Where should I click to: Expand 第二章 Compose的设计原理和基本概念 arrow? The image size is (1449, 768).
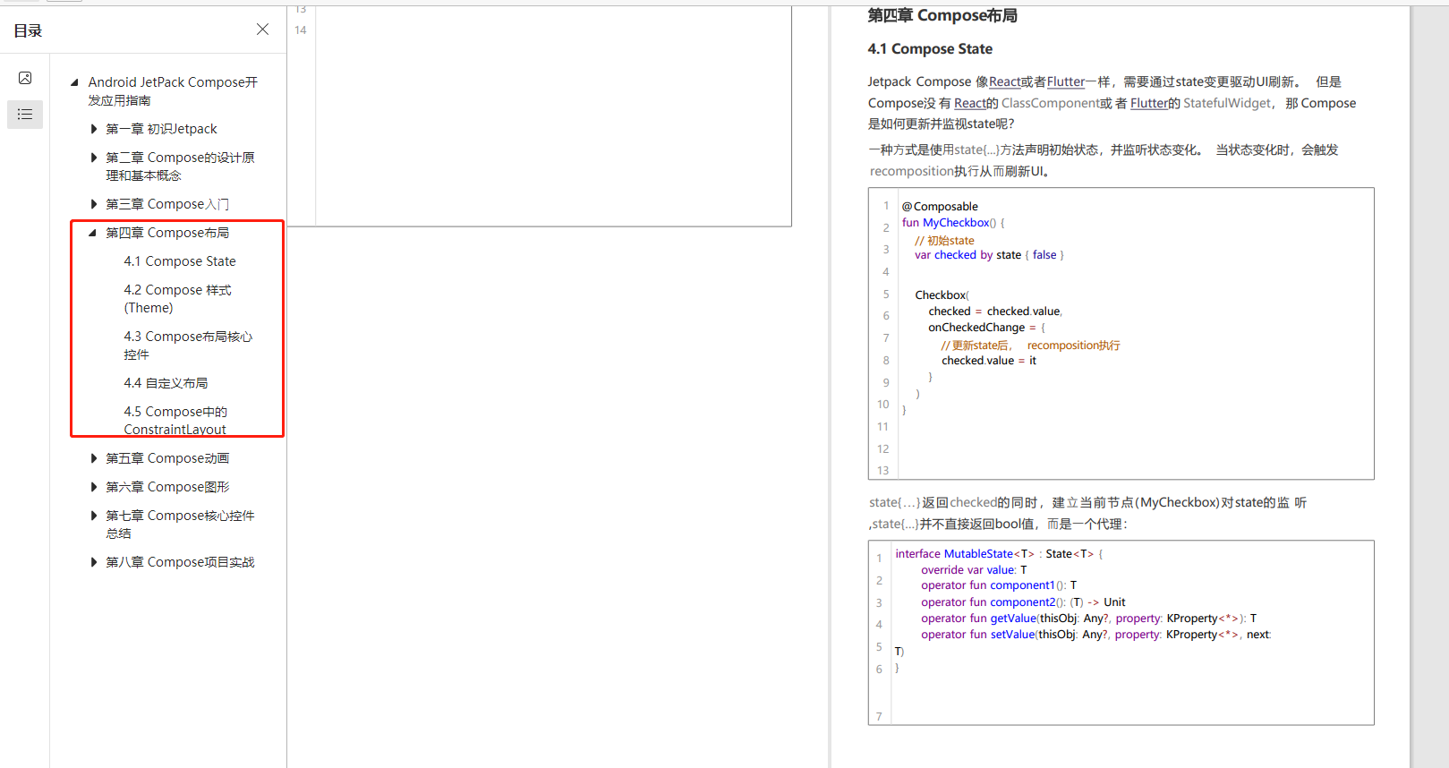point(93,158)
